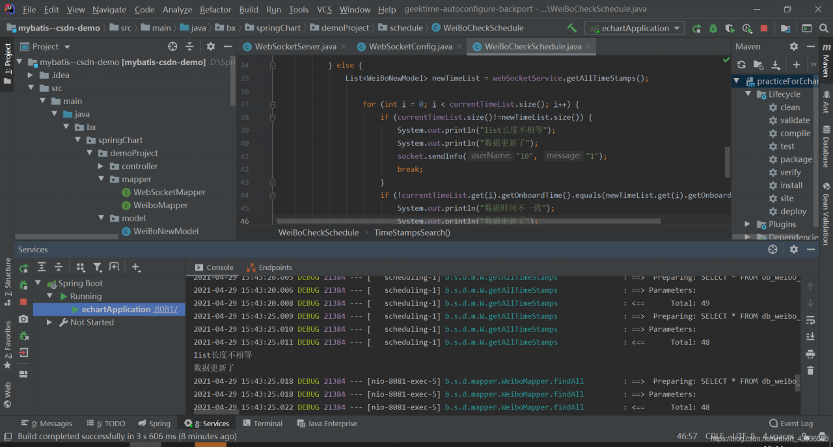Image resolution: width=833 pixels, height=447 pixels.
Task: Click the TimeStampsSearch() breadcrumb
Action: [x=412, y=232]
